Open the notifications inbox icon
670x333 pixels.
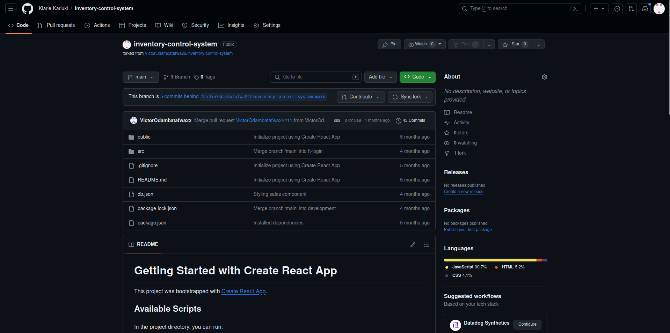[645, 9]
